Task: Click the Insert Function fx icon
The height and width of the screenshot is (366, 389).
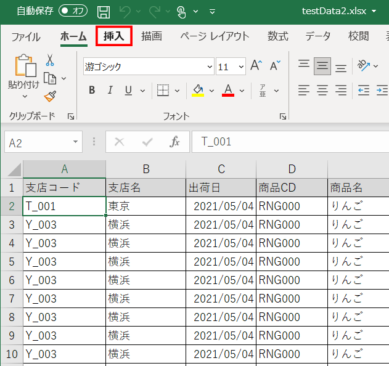Action: 174,142
